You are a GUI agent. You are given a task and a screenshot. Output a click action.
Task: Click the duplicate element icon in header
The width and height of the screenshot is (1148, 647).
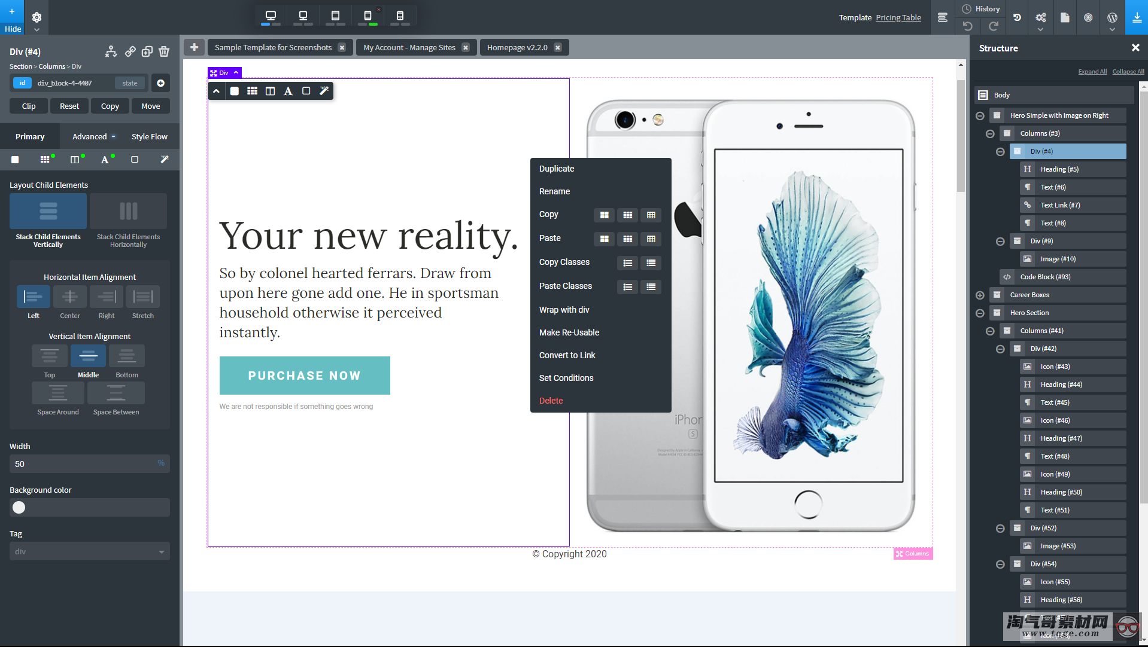click(x=147, y=52)
